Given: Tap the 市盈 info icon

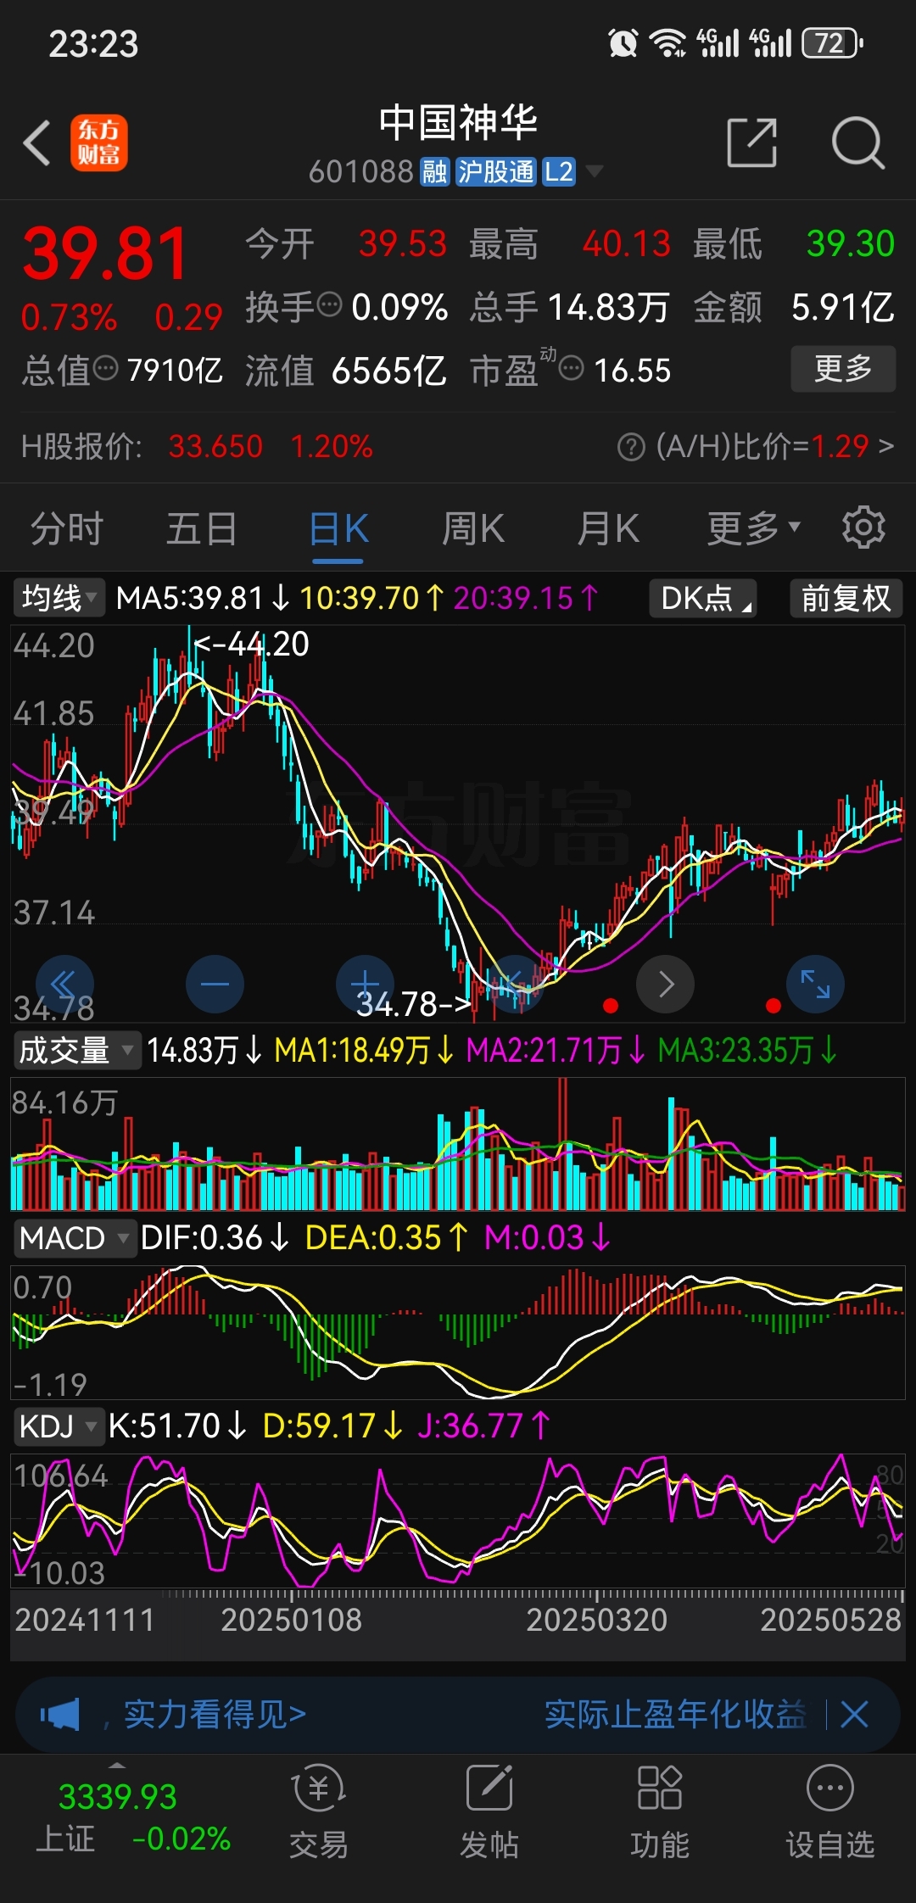Looking at the screenshot, I should [572, 368].
